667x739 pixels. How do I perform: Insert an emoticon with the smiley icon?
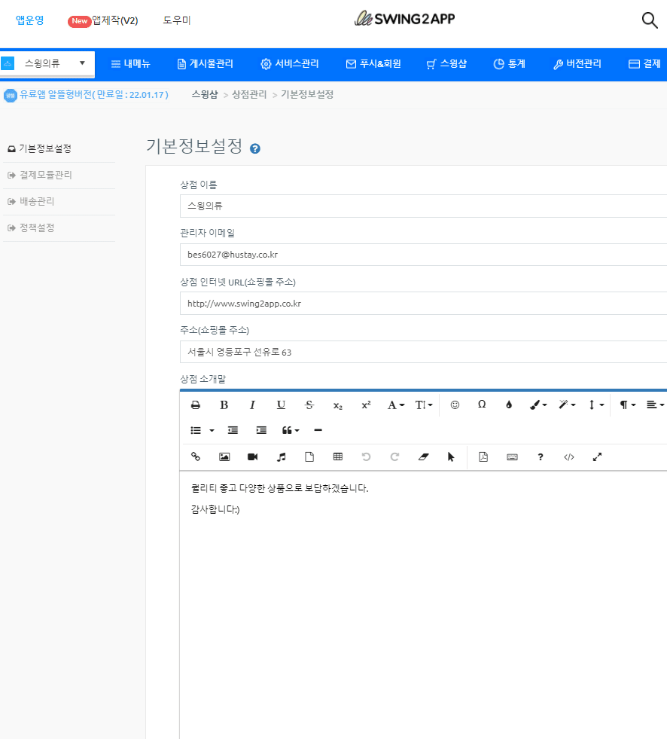455,405
